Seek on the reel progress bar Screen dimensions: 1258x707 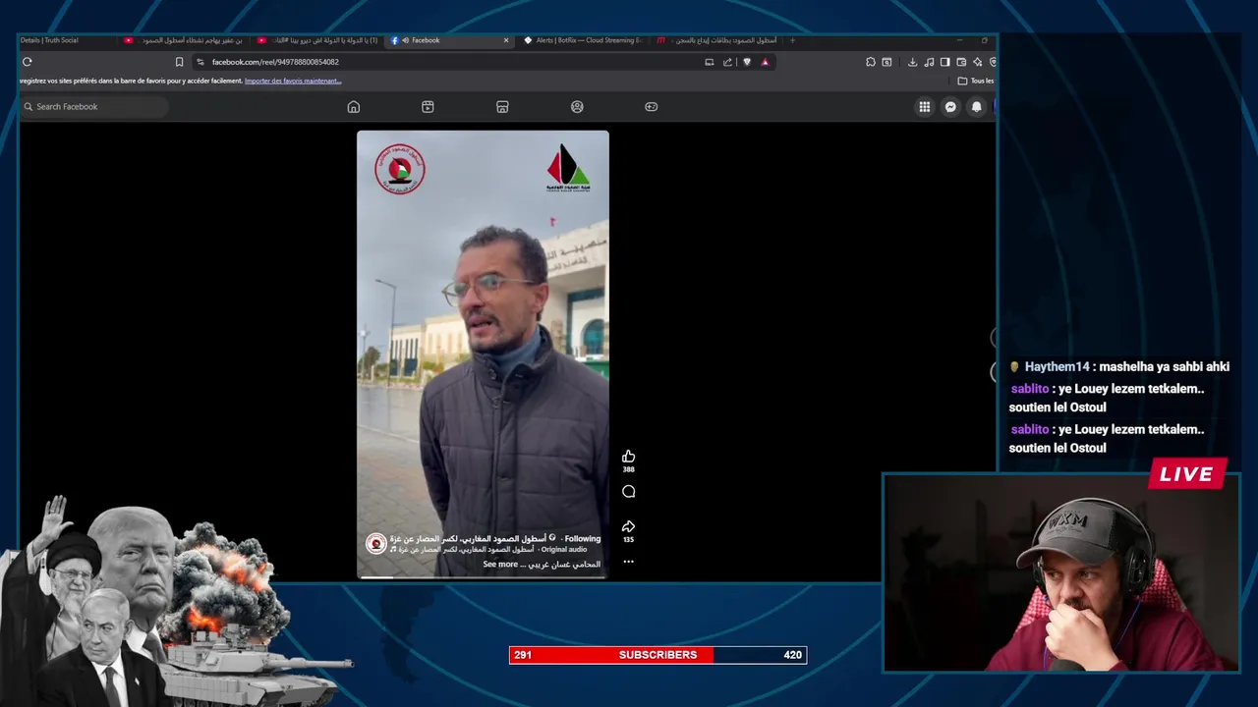(x=483, y=577)
